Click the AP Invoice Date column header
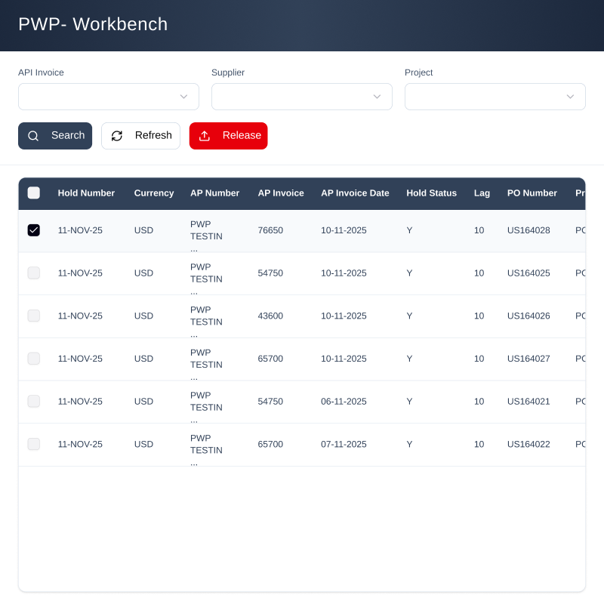Viewport: 604px width, 604px height. 355,193
